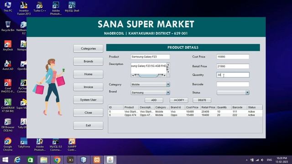The image size is (292, 164).
Task: Click description horizontal scroll left arrow
Action: tap(133, 75)
